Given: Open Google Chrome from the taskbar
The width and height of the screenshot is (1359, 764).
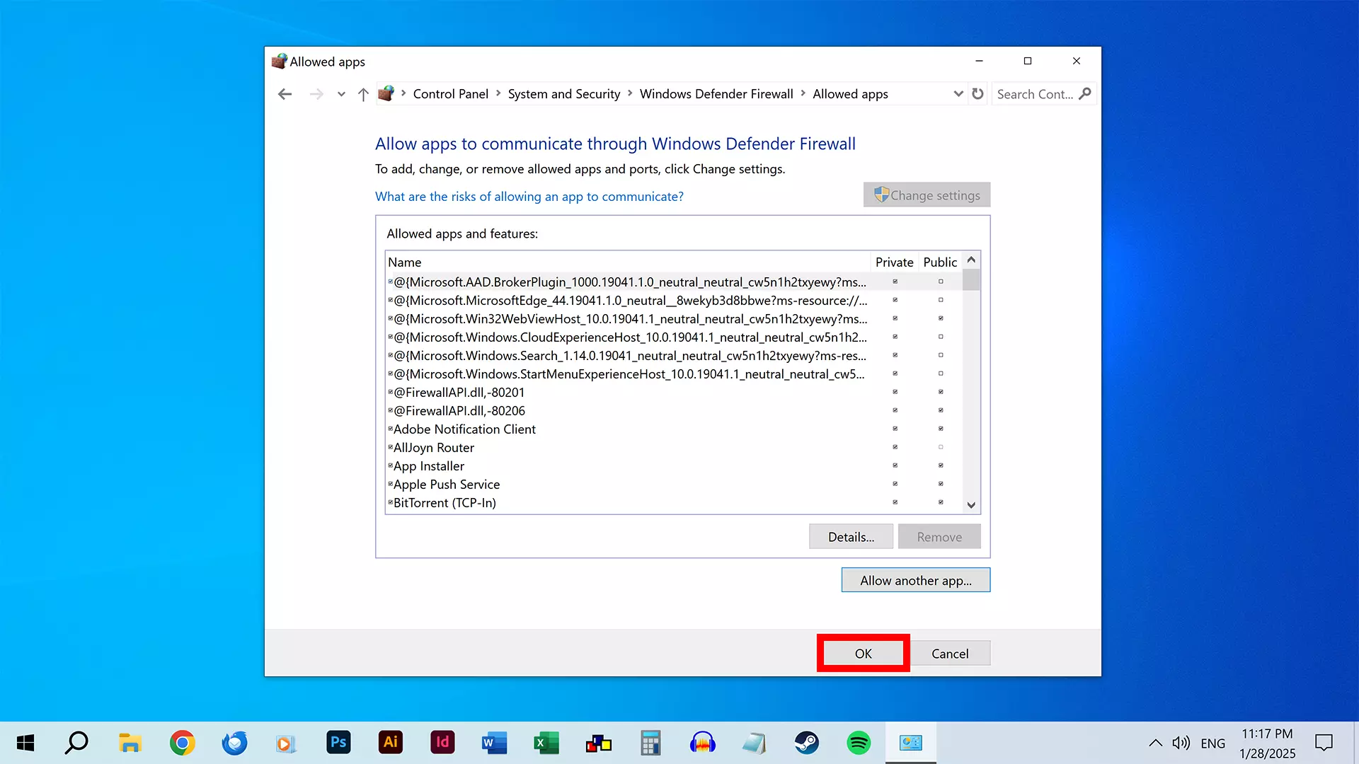Looking at the screenshot, I should [x=182, y=743].
